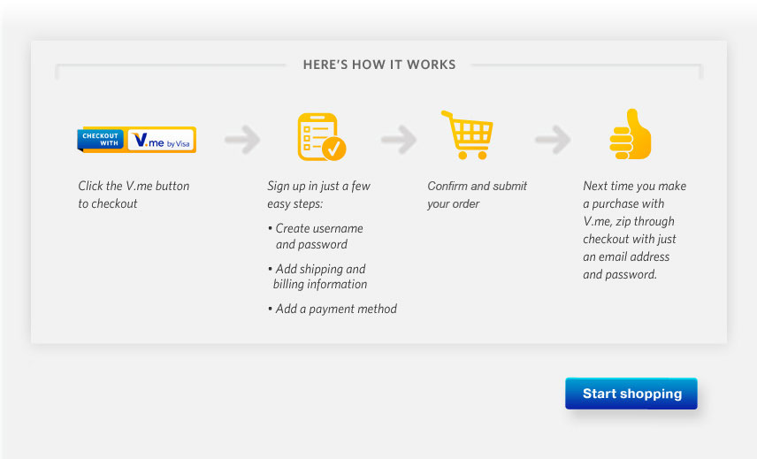The image size is (757, 459).
Task: Click the first gray arrow after V.me button
Action: tap(242, 140)
